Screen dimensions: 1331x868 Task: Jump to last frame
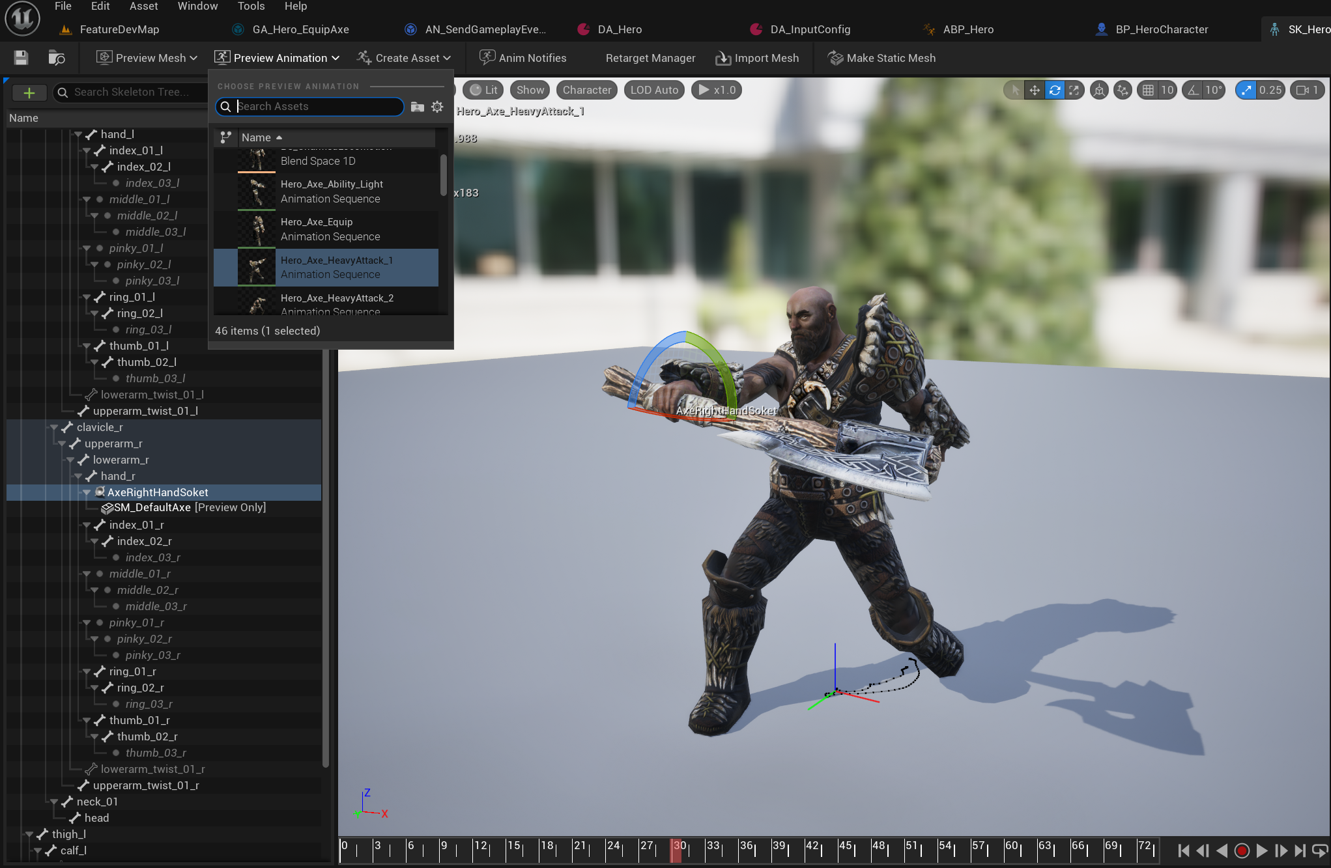pyautogui.click(x=1300, y=850)
